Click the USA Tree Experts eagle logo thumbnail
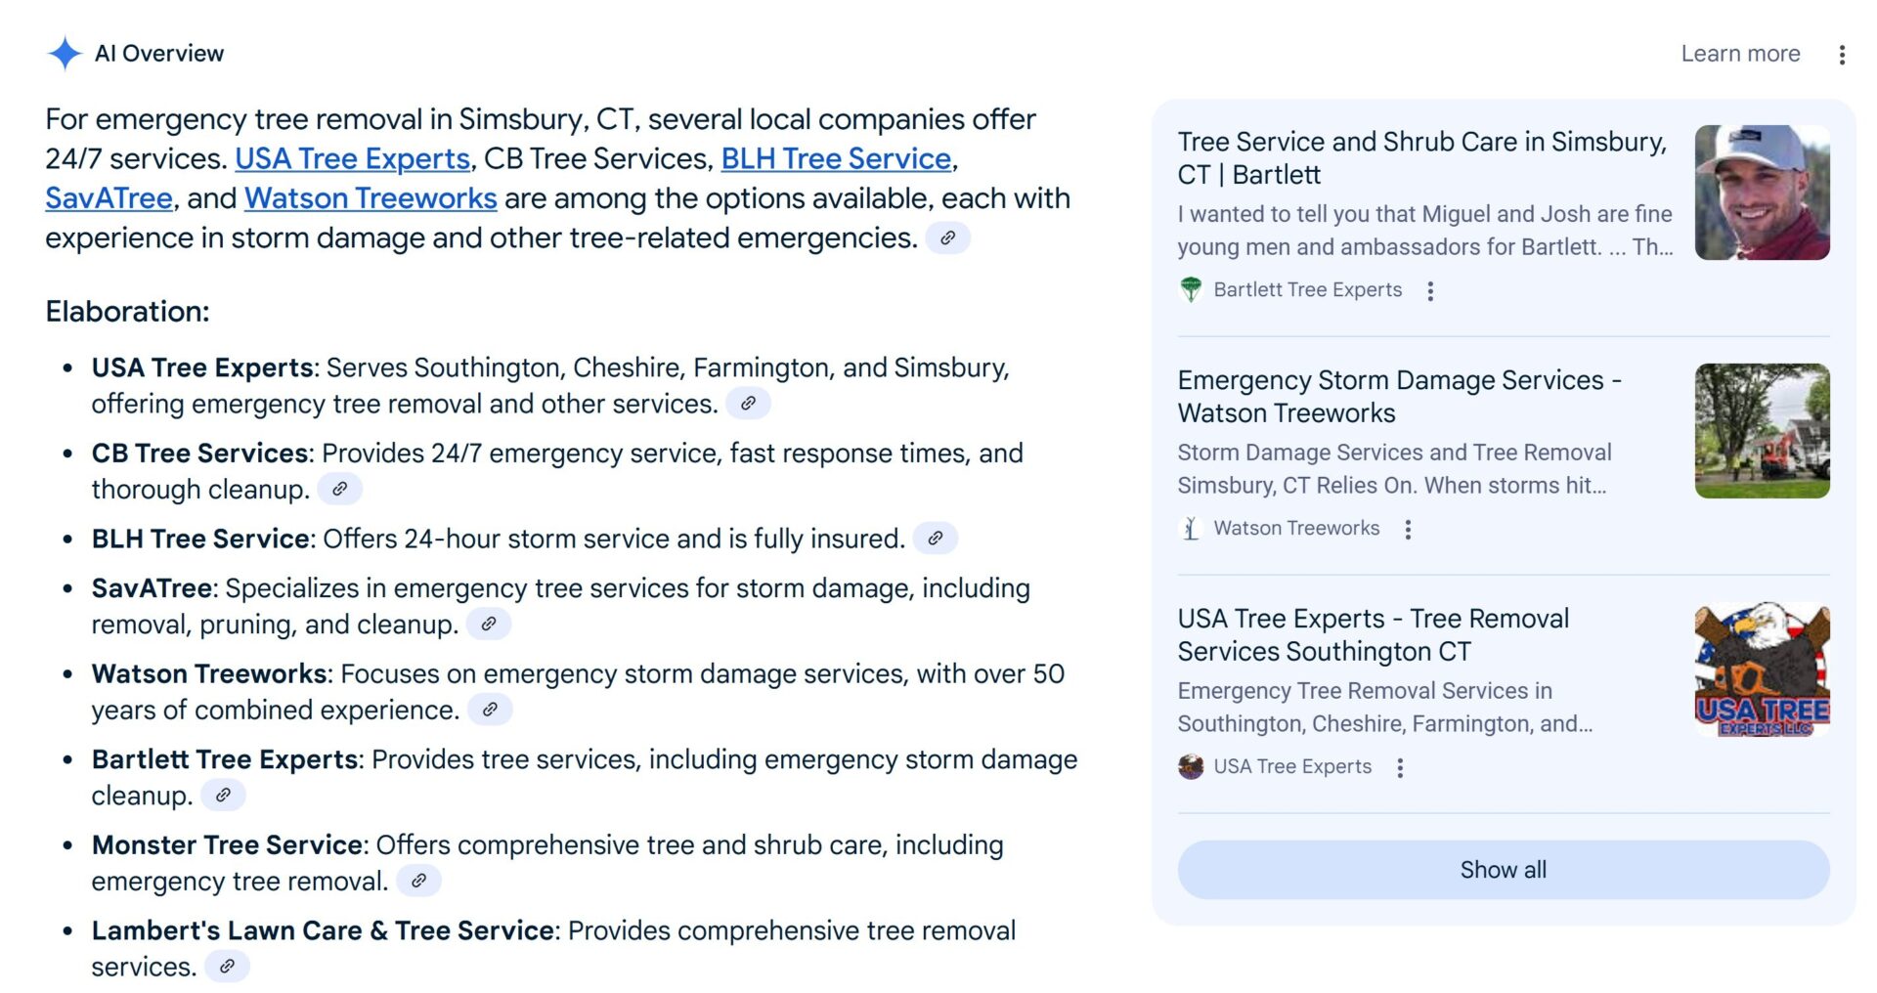This screenshot has width=1877, height=993. point(1762,669)
